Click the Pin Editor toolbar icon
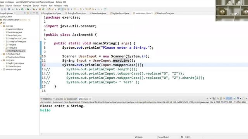The width and height of the screenshot is (248, 139). point(105,9)
